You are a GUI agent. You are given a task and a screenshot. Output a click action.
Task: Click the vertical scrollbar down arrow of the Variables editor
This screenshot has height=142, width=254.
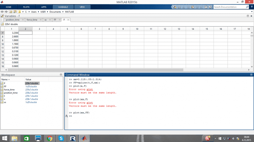pos(252,66)
